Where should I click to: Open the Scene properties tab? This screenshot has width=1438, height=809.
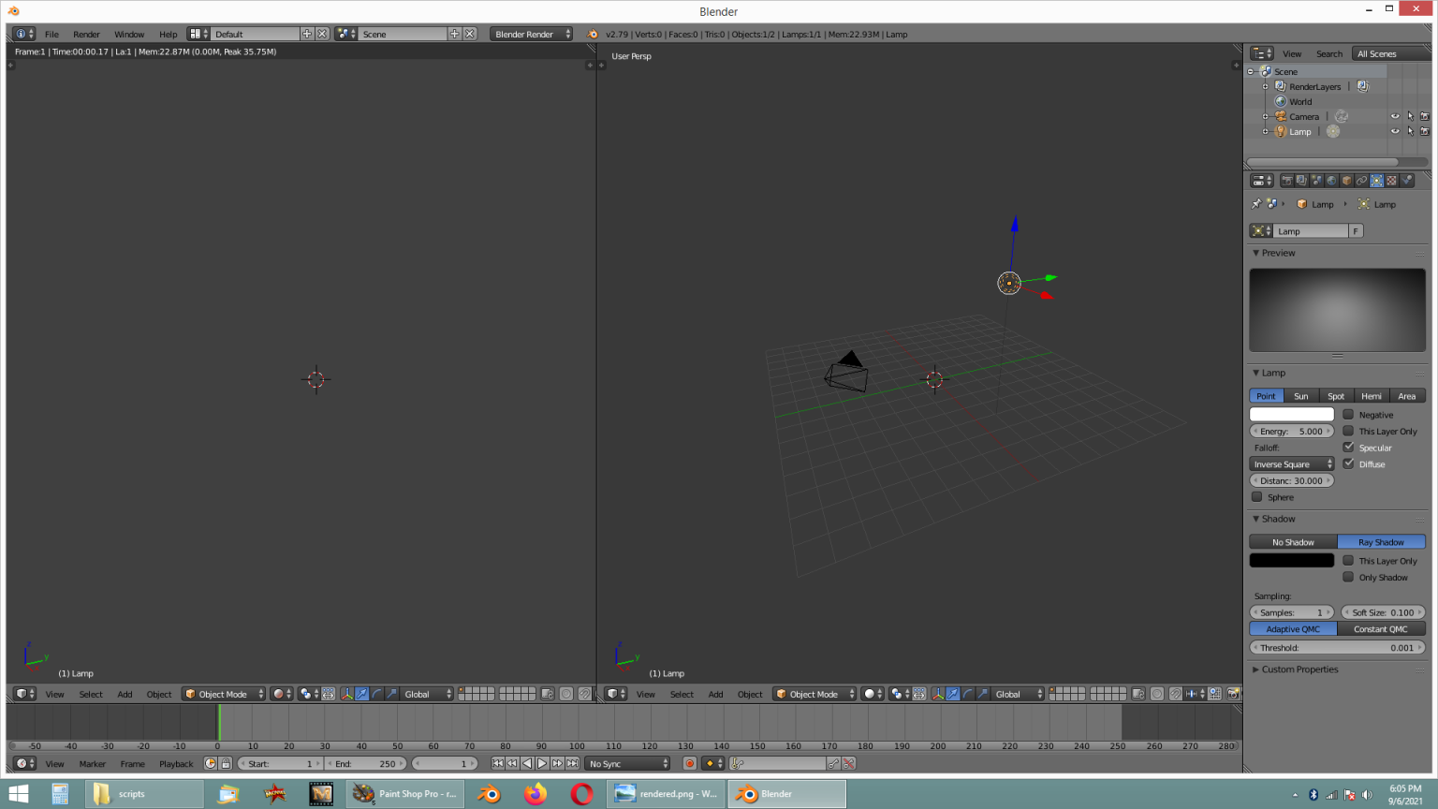[x=1317, y=181]
